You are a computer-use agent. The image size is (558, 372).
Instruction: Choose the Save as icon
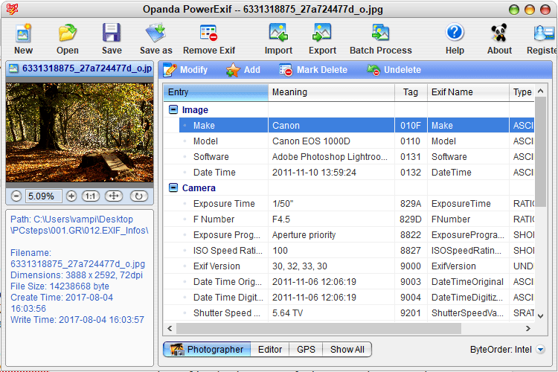(156, 33)
